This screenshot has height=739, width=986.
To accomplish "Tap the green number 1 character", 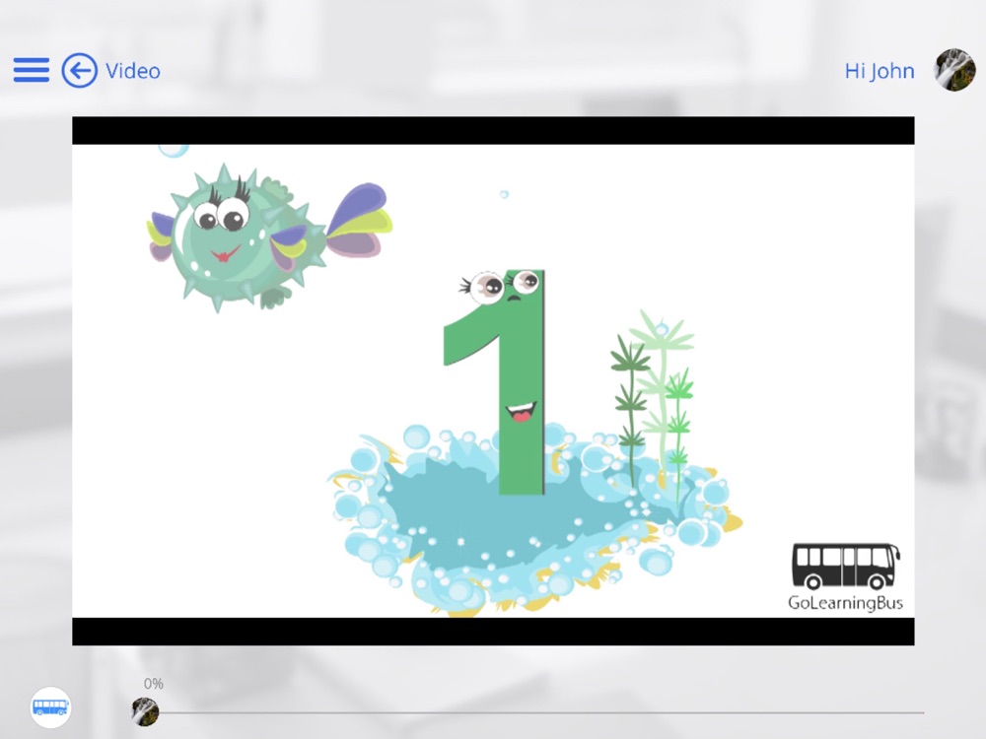I will (x=494, y=382).
